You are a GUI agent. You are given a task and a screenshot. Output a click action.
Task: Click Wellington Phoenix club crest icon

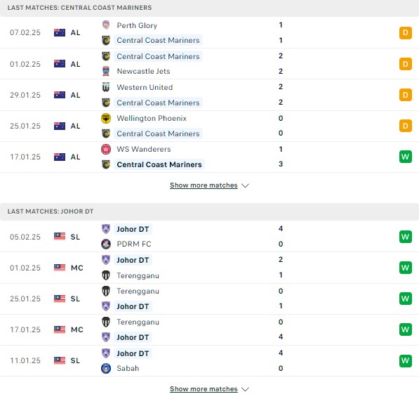(106, 118)
